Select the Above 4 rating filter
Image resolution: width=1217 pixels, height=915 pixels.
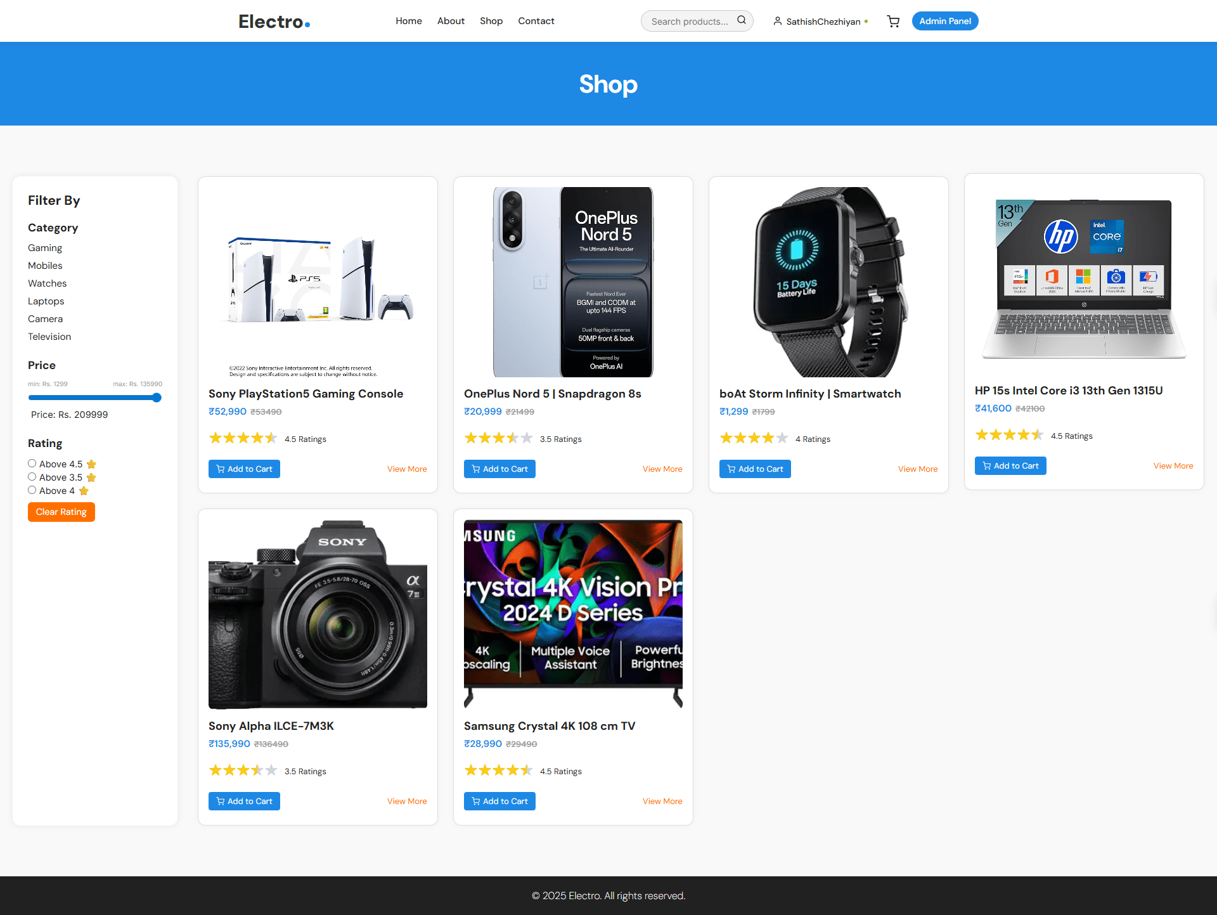(32, 490)
